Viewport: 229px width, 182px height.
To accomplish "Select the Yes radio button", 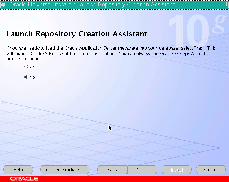I will pos(26,67).
